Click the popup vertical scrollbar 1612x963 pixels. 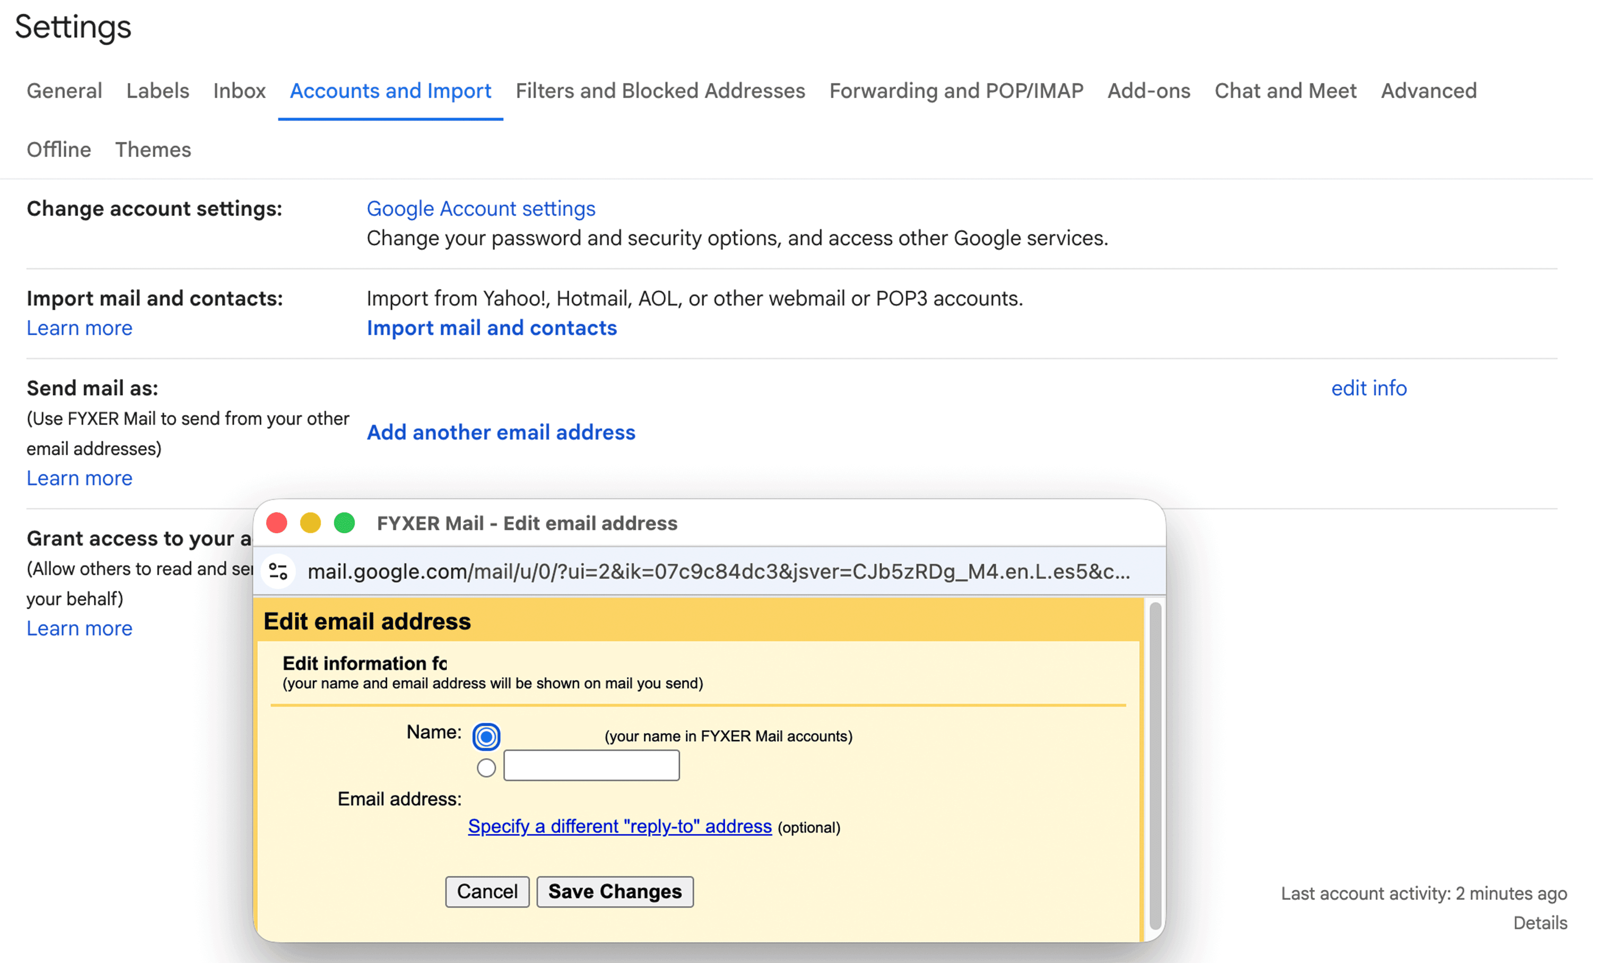1156,766
